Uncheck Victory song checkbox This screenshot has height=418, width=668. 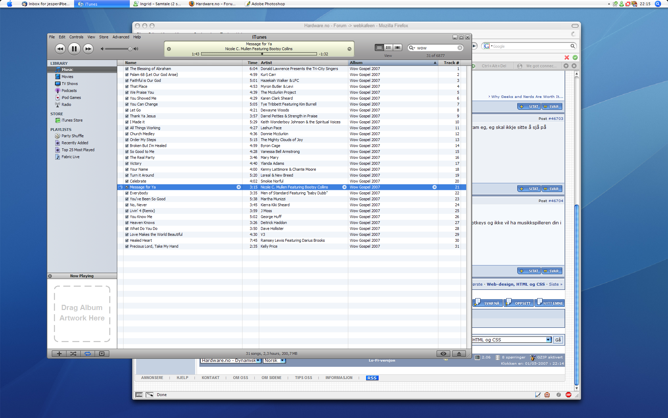click(127, 164)
